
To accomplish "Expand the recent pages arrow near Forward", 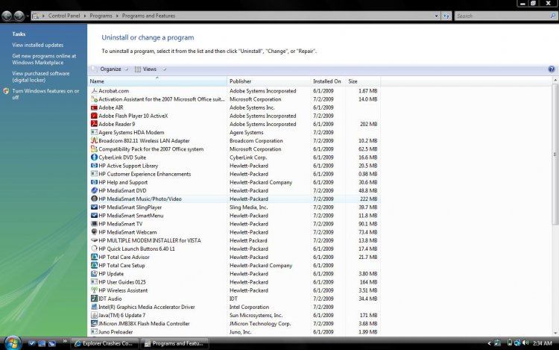I will pyautogui.click(x=28, y=16).
